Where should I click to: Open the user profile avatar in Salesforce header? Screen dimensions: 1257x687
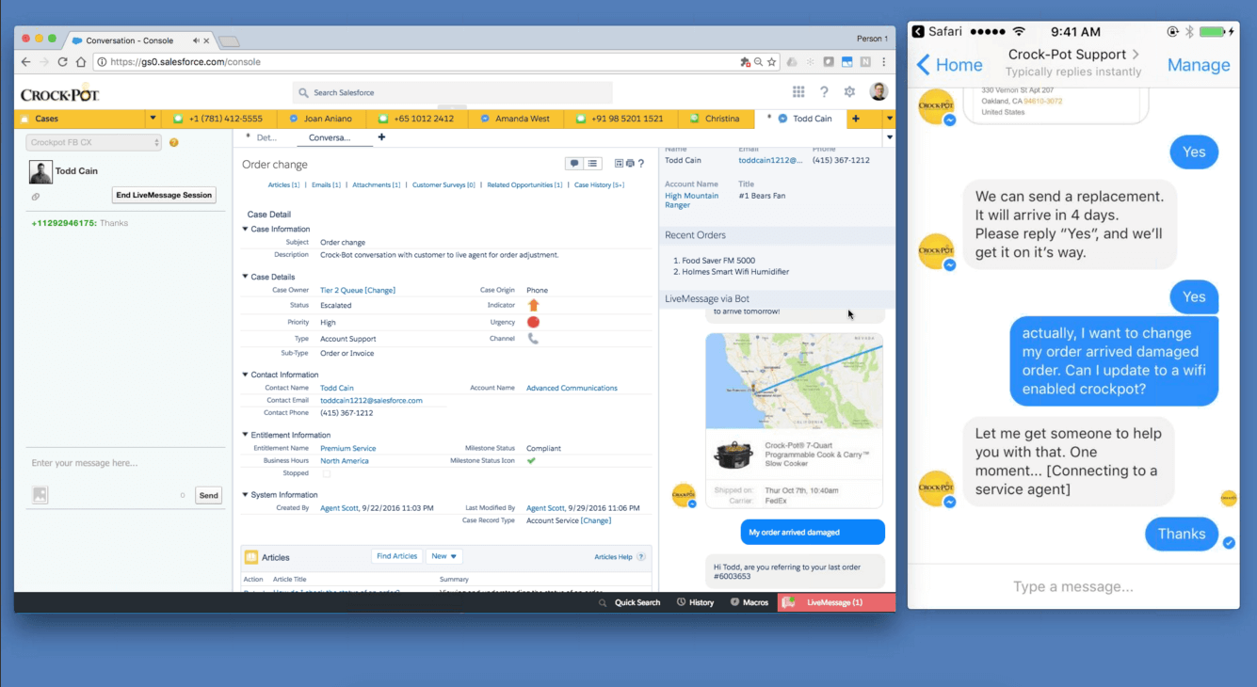[x=878, y=91]
